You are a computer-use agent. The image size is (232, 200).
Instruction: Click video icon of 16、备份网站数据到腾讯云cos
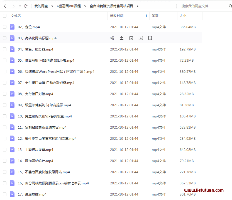(12, 183)
